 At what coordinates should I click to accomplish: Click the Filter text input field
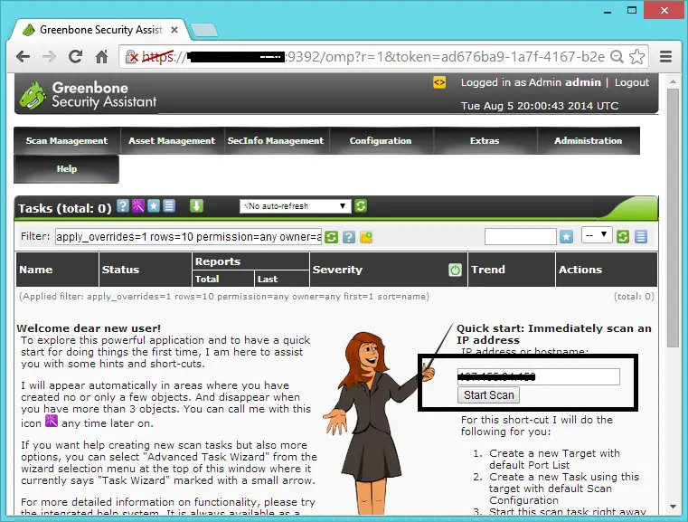(x=188, y=237)
